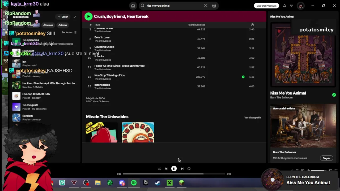Open OBS Studio from the taskbar
The image size is (340, 191).
click(x=86, y=183)
